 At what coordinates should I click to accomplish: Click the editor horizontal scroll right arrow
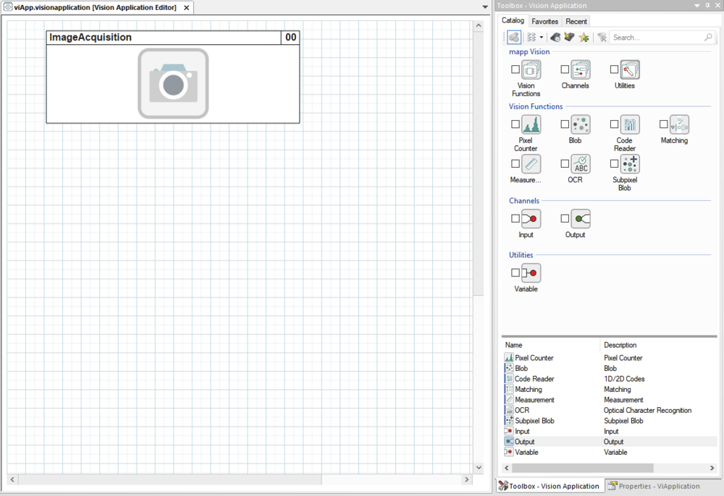coord(466,479)
